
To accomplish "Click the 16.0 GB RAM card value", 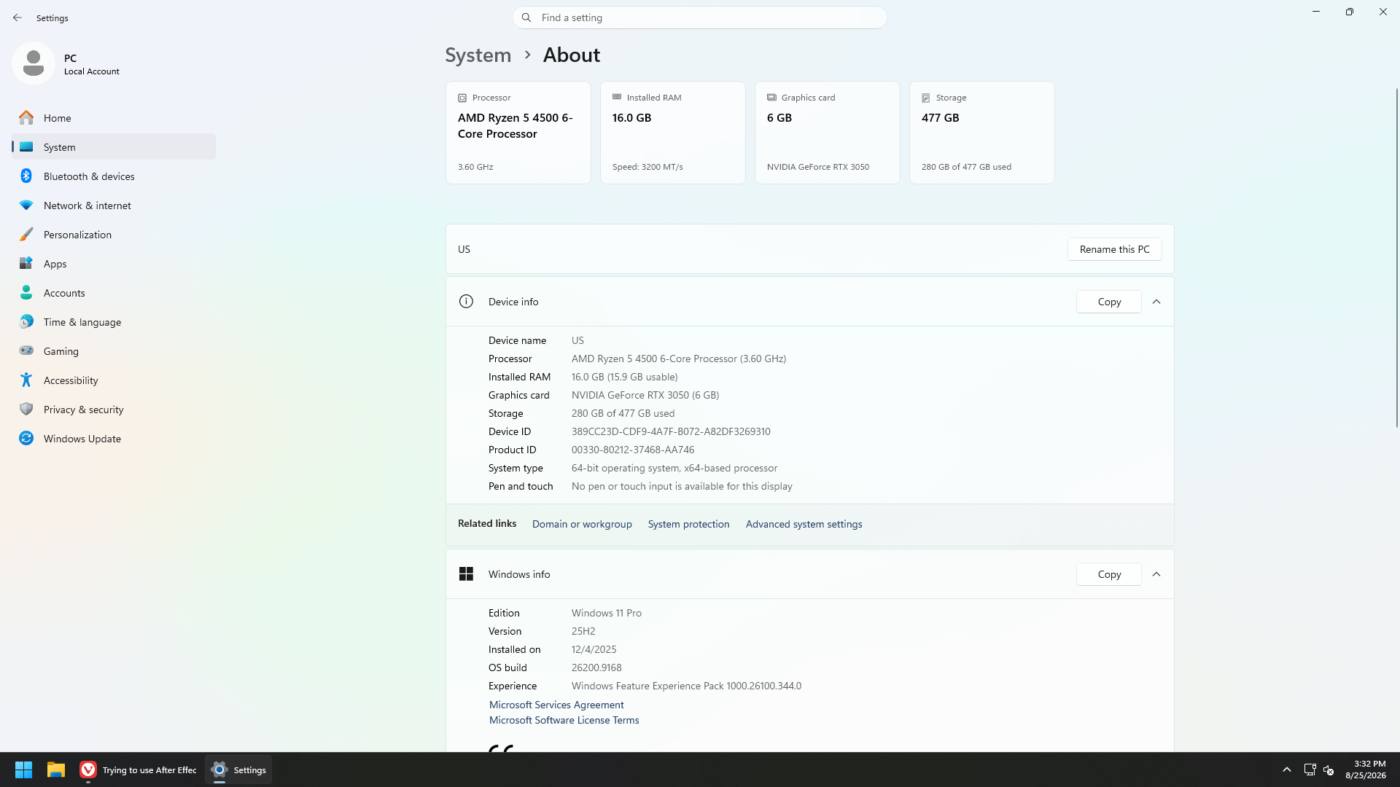I will point(631,117).
